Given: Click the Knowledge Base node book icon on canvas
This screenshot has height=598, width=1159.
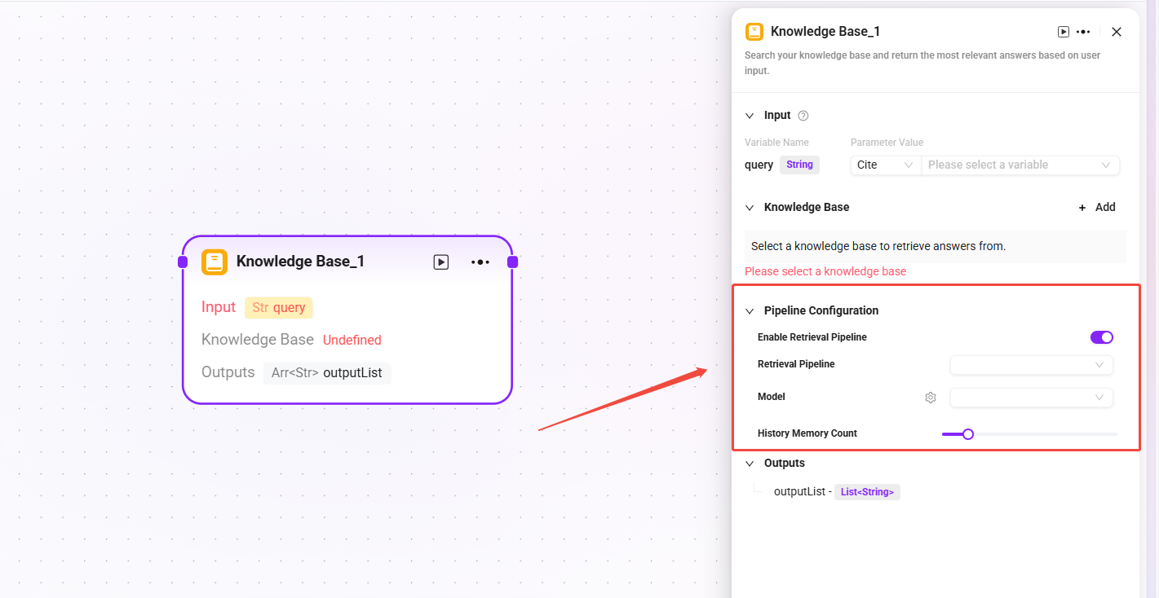Looking at the screenshot, I should (x=215, y=262).
